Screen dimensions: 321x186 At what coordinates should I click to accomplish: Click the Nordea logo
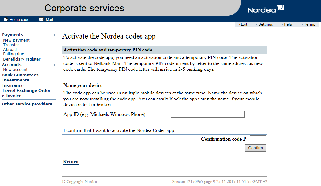[266, 9]
